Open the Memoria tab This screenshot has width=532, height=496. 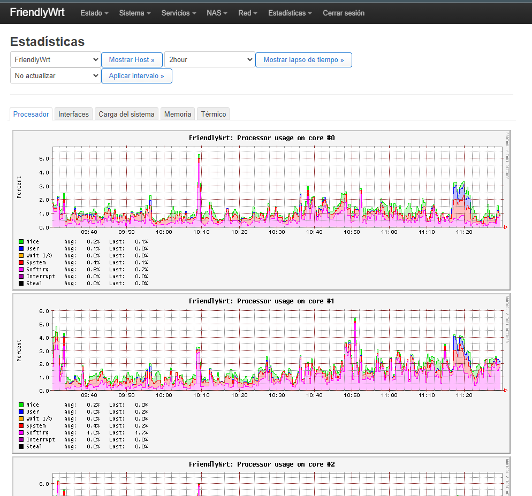[178, 114]
